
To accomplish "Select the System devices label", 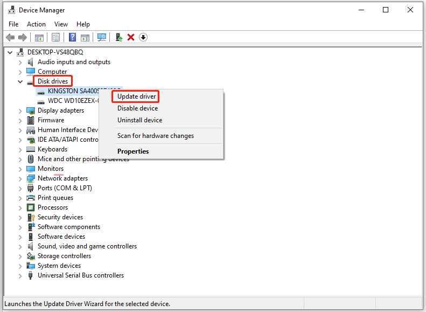I will point(59,266).
